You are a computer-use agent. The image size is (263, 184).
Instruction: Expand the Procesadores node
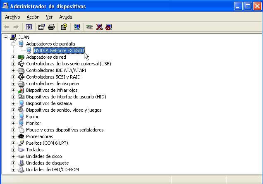pyautogui.click(x=13, y=136)
